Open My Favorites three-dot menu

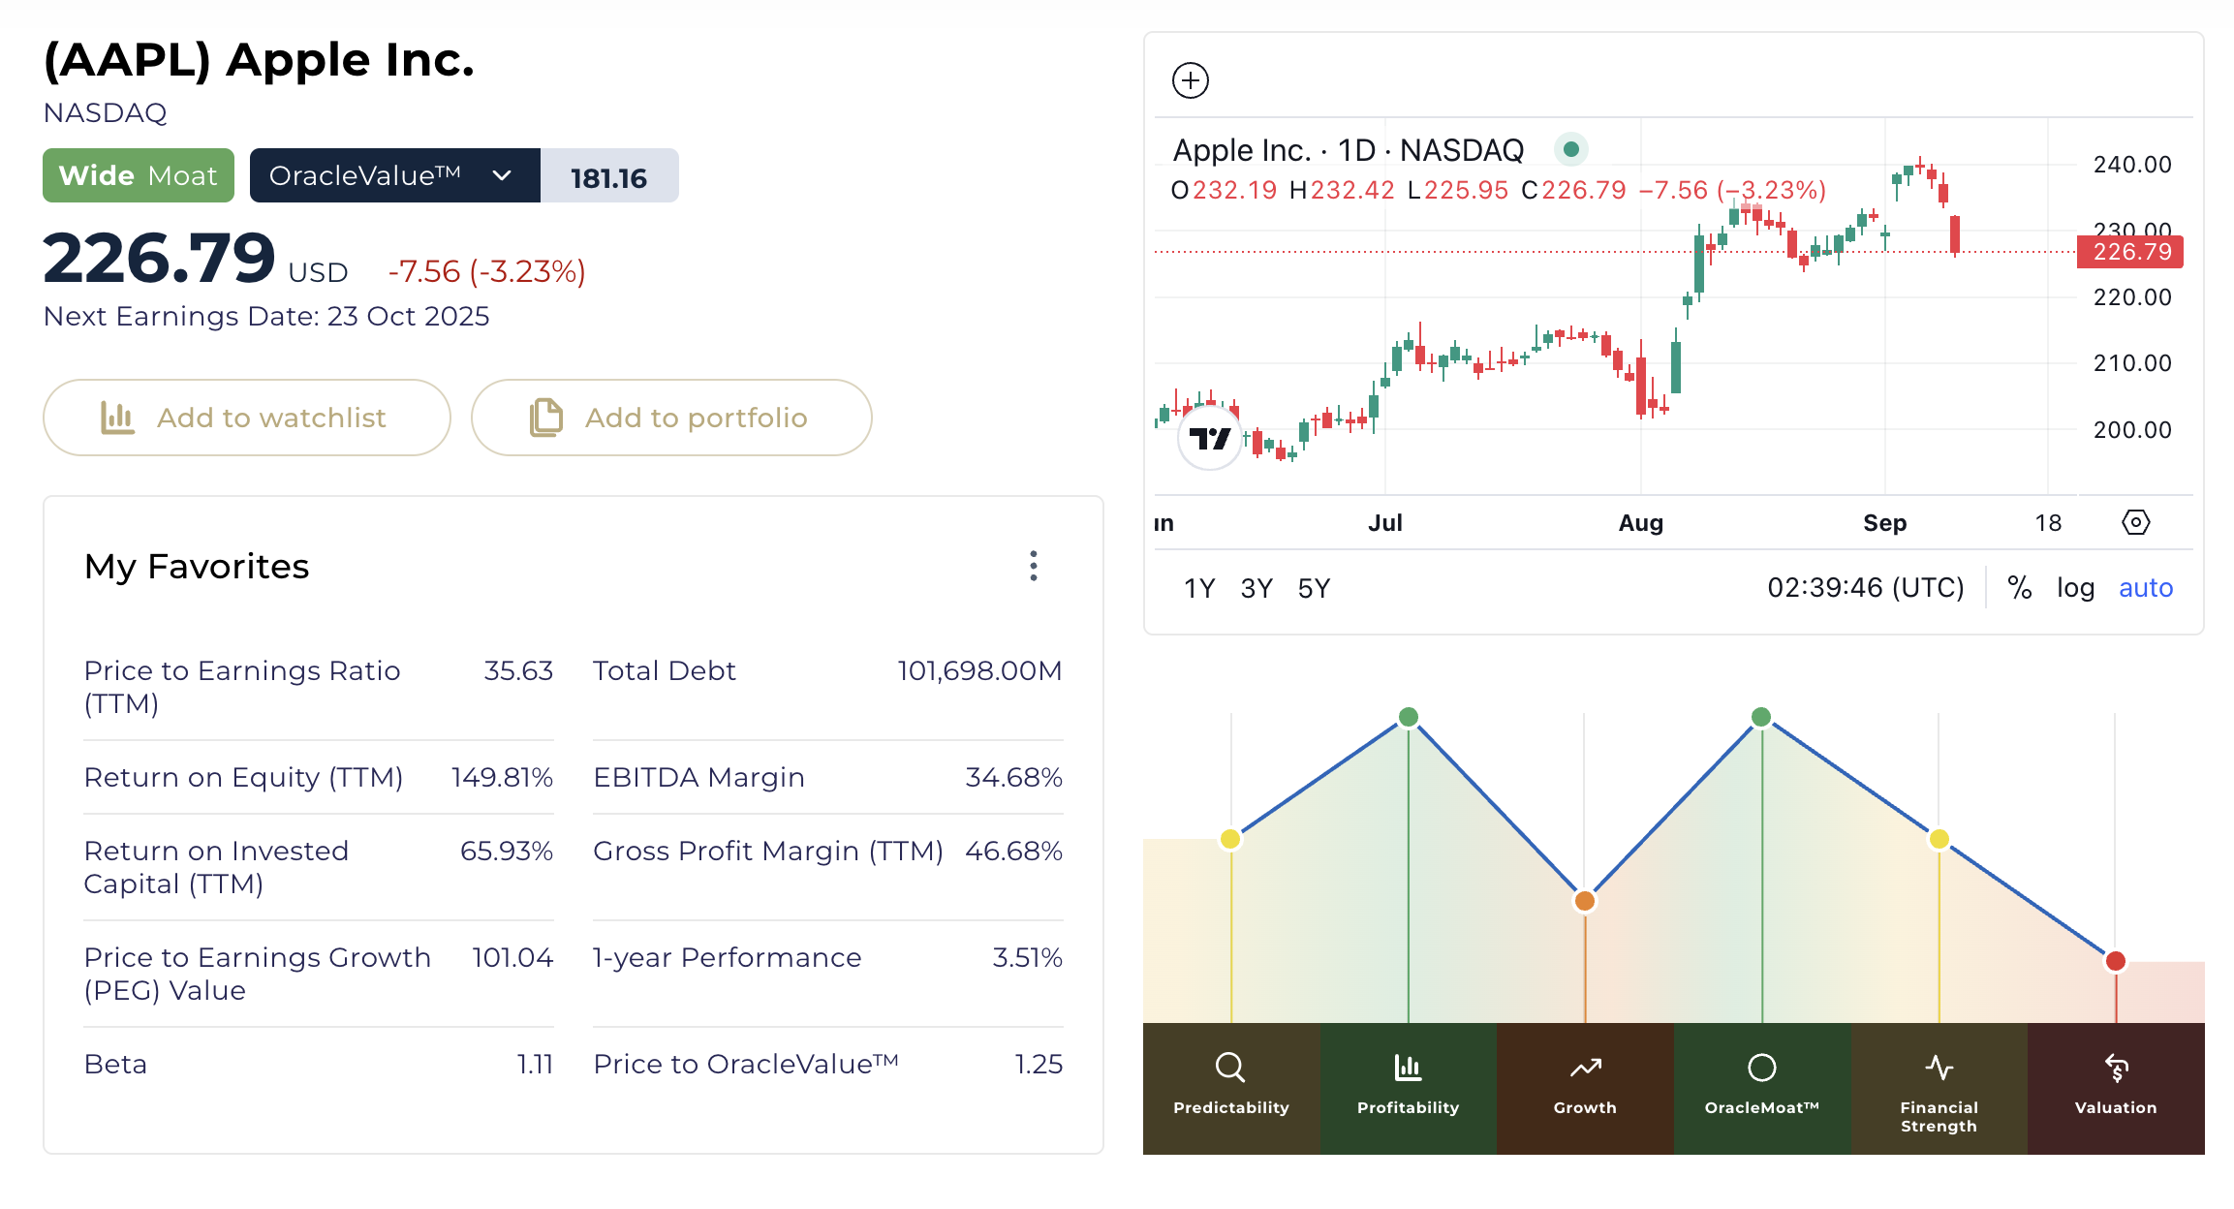coord(1034,566)
